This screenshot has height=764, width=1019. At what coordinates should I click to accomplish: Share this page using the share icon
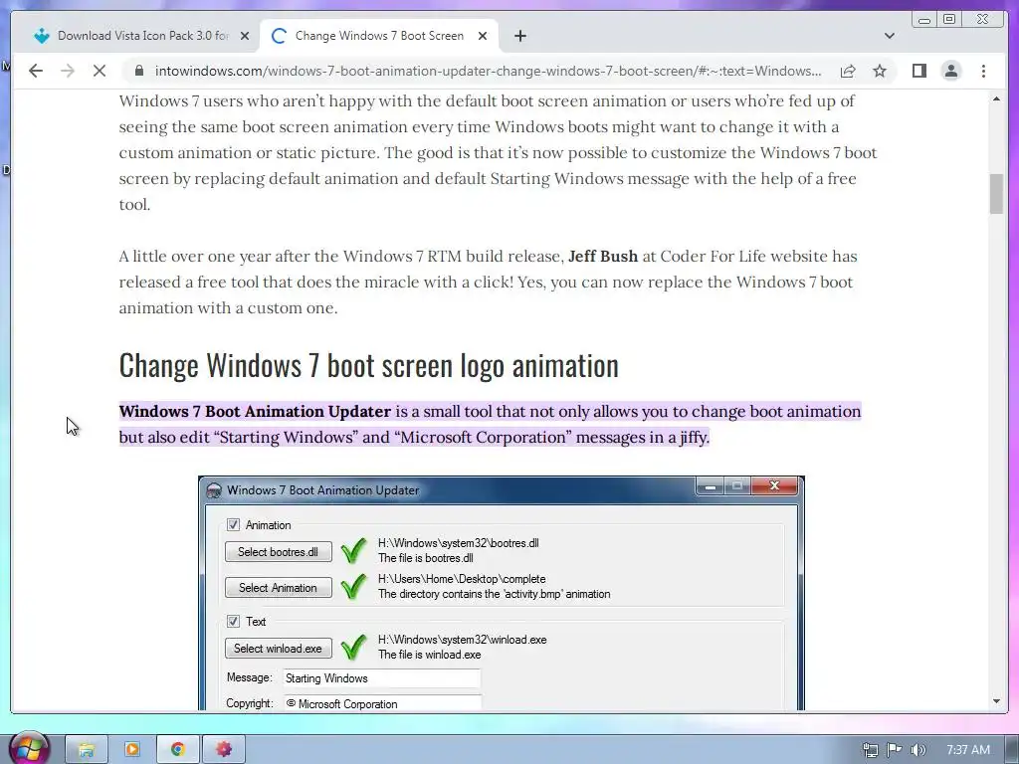coord(848,71)
